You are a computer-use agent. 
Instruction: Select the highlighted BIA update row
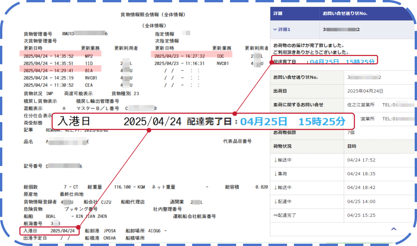point(60,70)
